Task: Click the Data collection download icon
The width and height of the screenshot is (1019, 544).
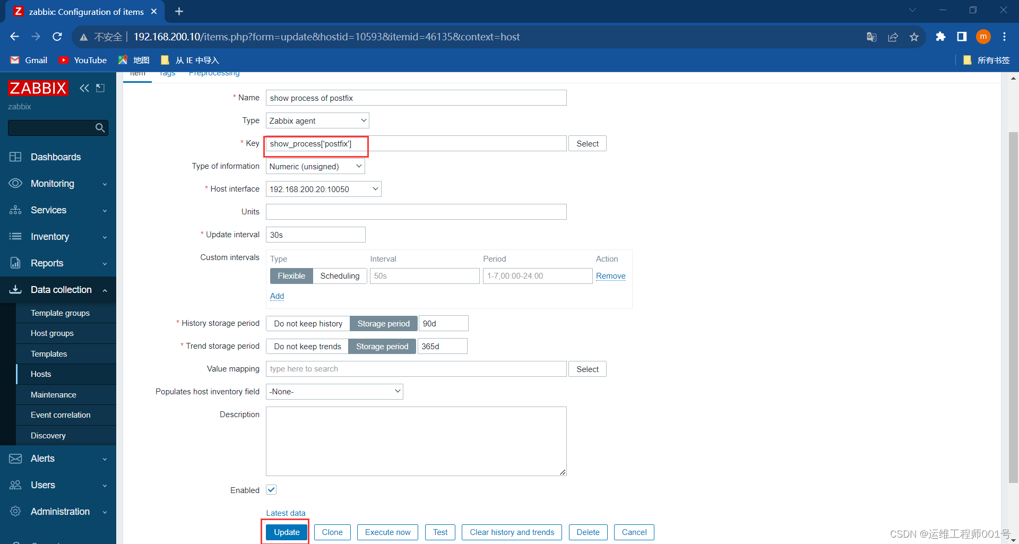Action: [15, 290]
